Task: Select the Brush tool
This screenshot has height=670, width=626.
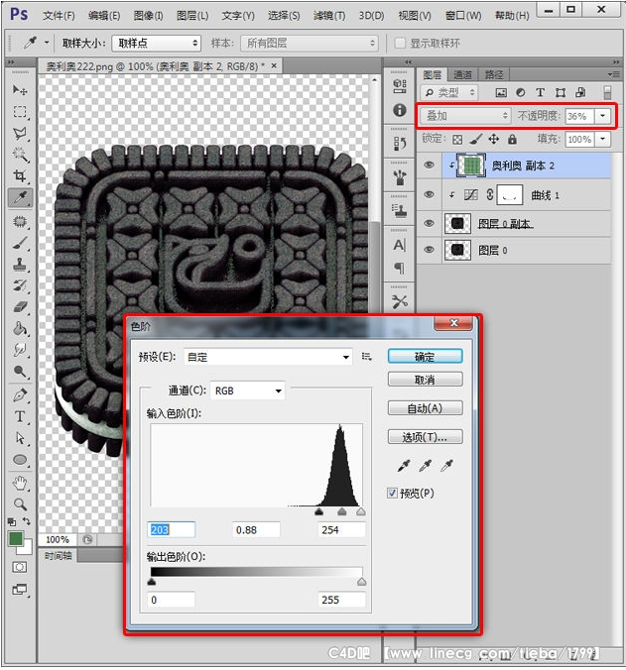Action: [x=20, y=243]
